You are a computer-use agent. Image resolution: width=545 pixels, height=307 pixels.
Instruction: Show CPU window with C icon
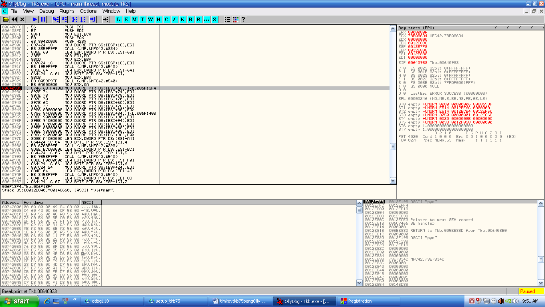coord(167,19)
